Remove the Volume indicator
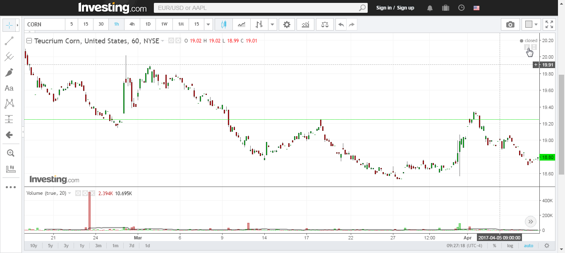This screenshot has width=565, height=253. (x=92, y=193)
